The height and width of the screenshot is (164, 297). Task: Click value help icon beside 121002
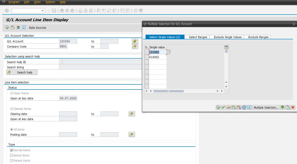click(x=169, y=52)
